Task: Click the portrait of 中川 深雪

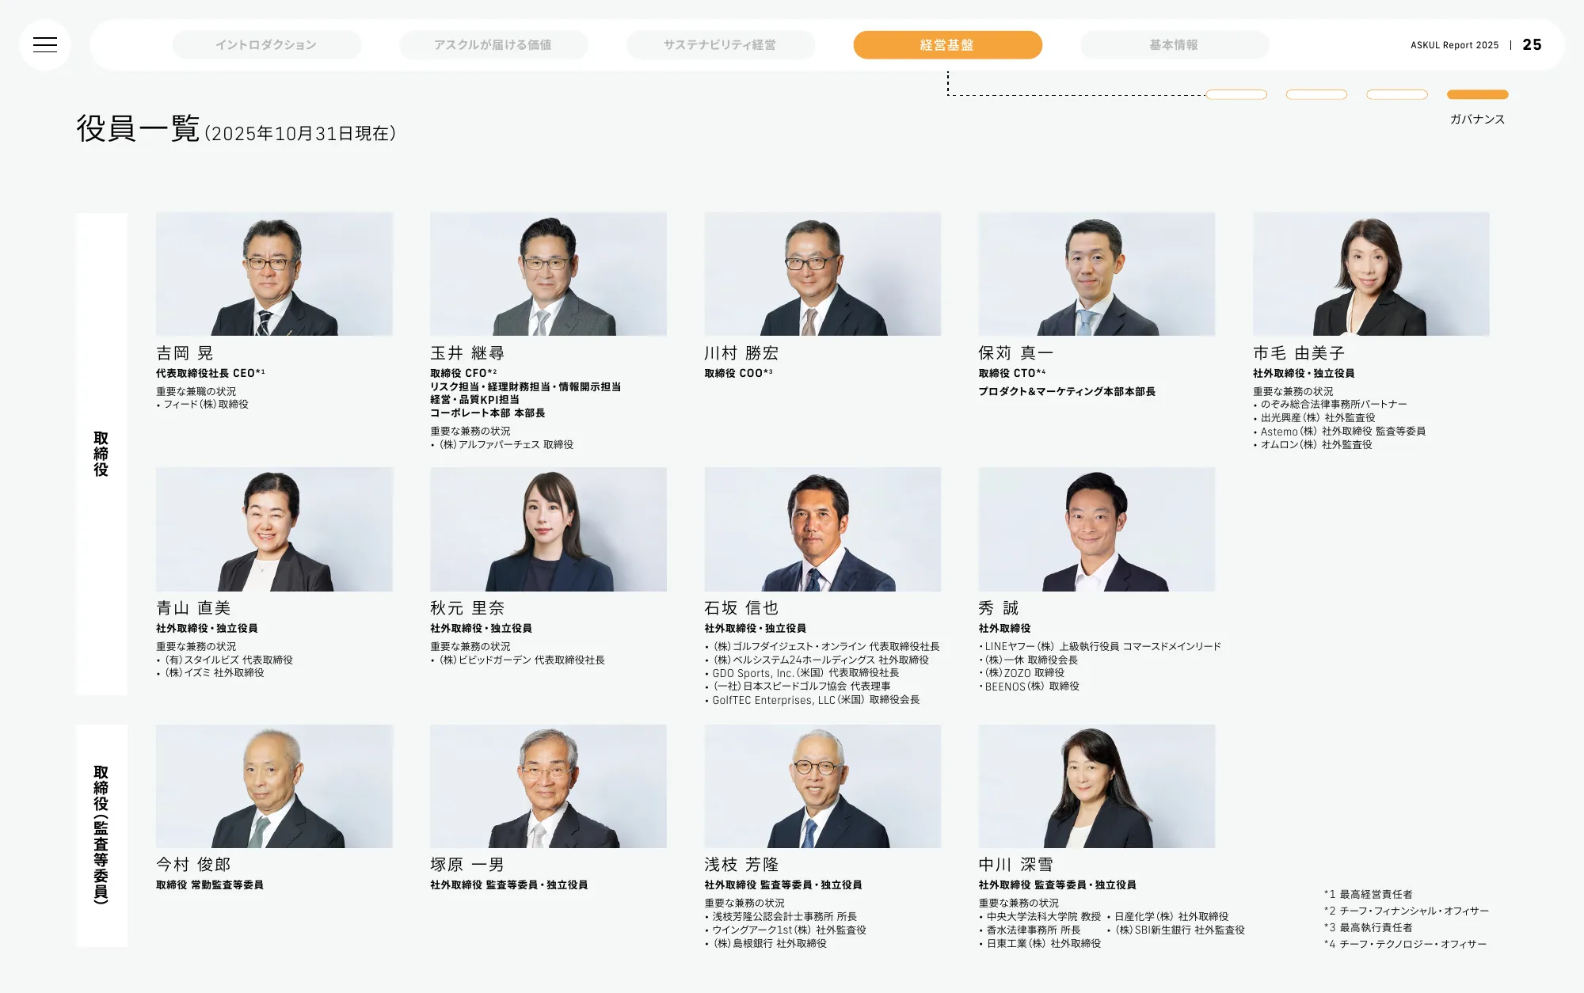Action: click(x=1096, y=786)
